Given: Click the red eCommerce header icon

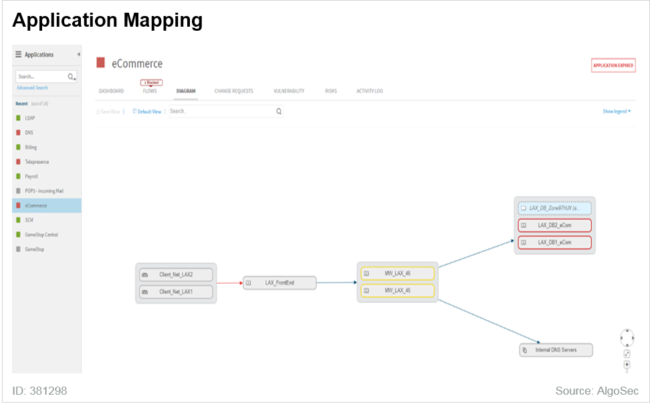Looking at the screenshot, I should 100,63.
